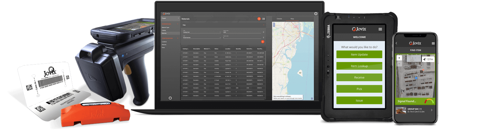Tap the back arrow on phone

(396, 43)
